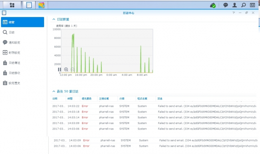Image resolution: width=260 pixels, height=154 pixels.
Task: Check the cloud sync status icon
Action: (213, 5)
